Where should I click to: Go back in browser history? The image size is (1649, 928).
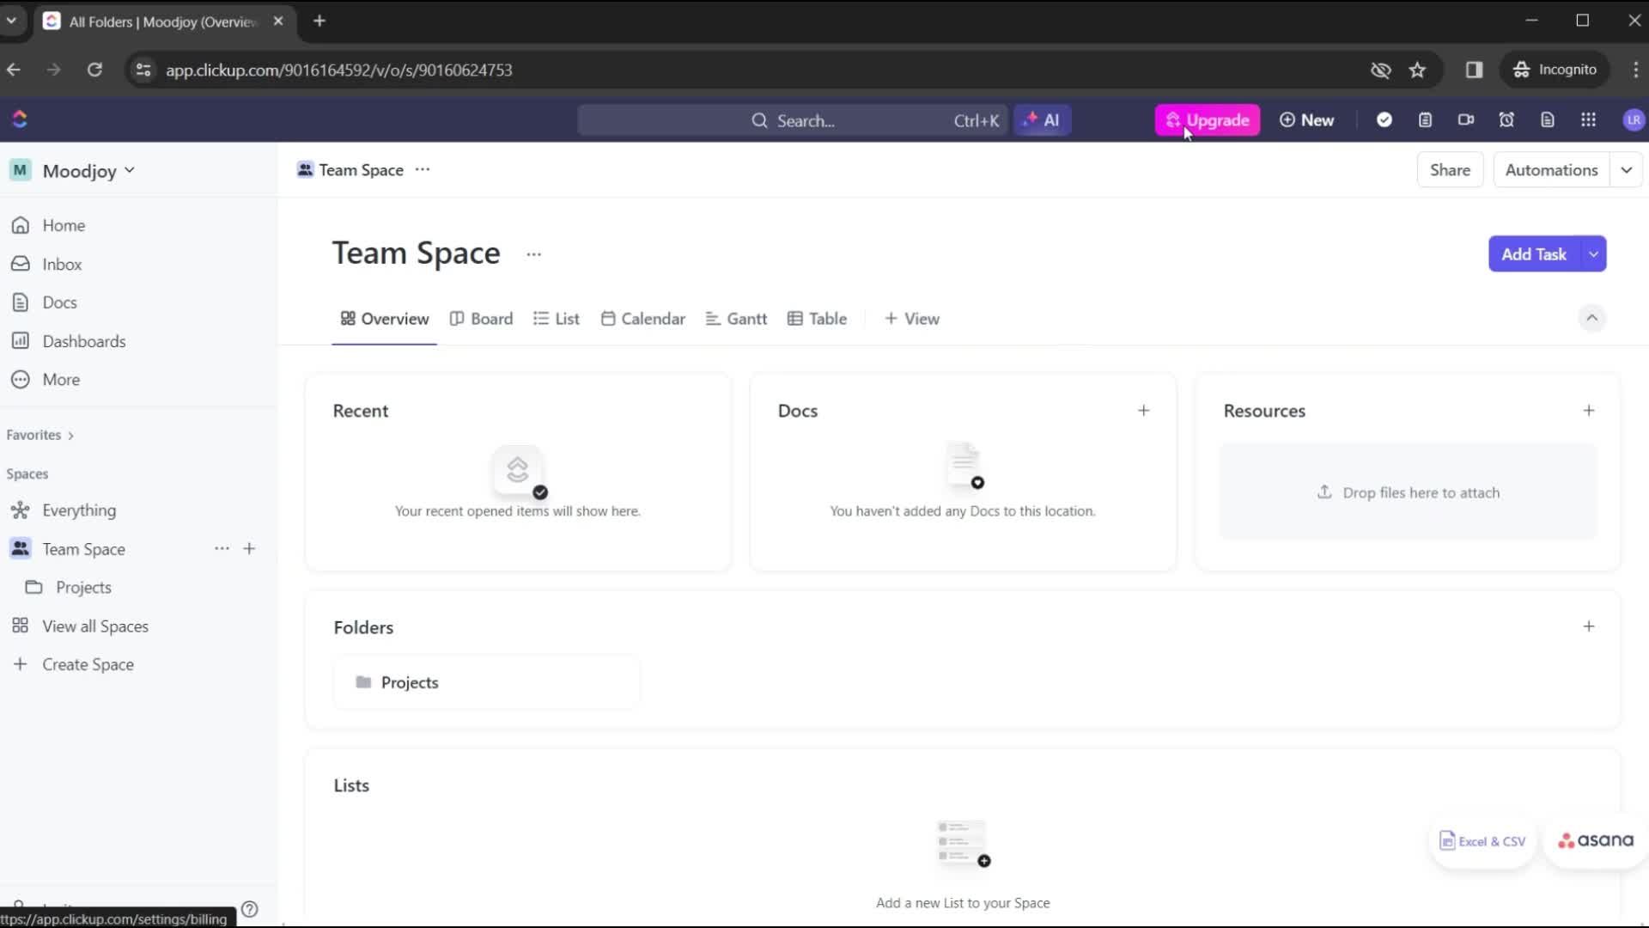pyautogui.click(x=14, y=70)
